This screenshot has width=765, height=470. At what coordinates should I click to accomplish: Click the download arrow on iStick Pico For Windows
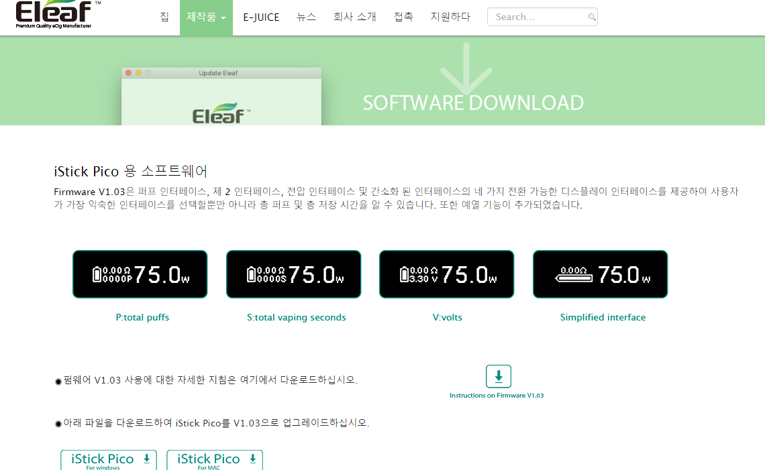click(x=146, y=459)
